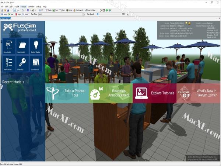Open the Licensing key tile

coord(22,63)
